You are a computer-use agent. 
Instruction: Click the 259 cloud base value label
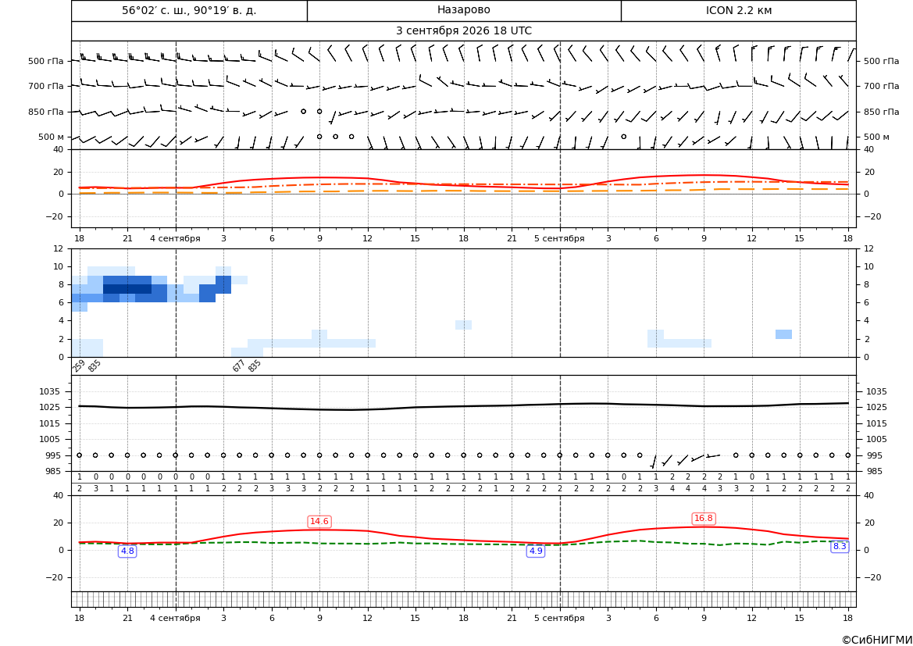tap(79, 366)
